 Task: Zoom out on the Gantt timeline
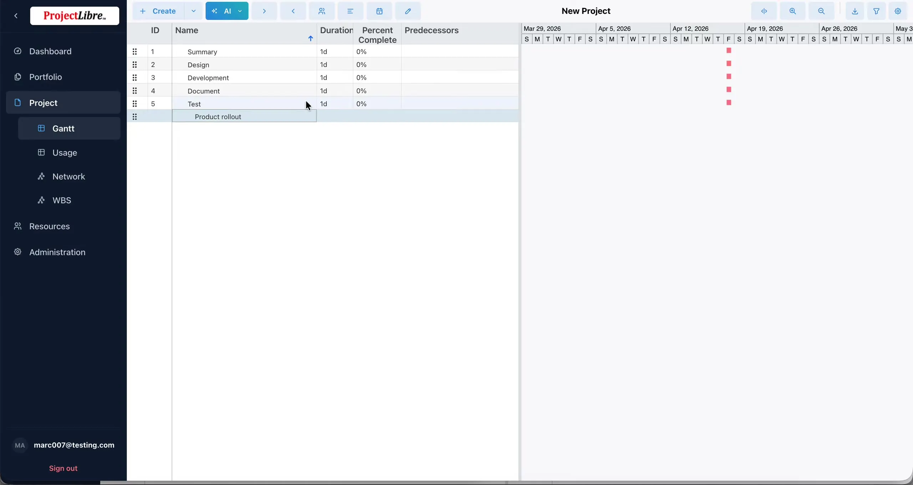(821, 11)
